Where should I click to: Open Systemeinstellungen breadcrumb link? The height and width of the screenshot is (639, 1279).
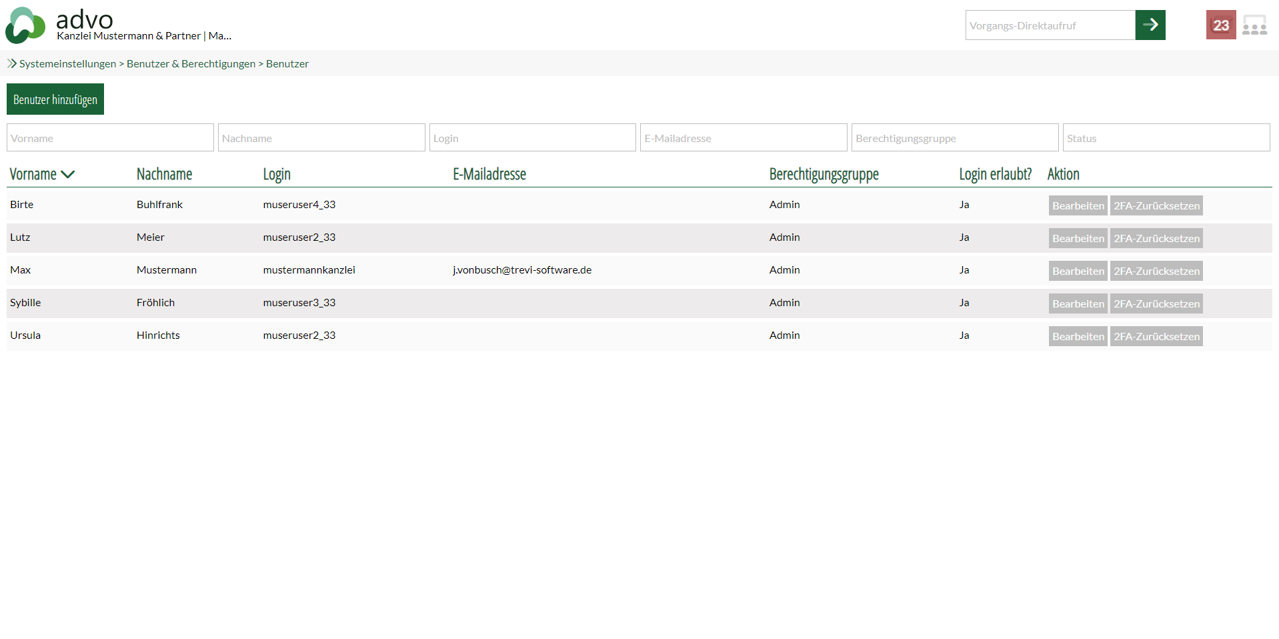tap(67, 63)
